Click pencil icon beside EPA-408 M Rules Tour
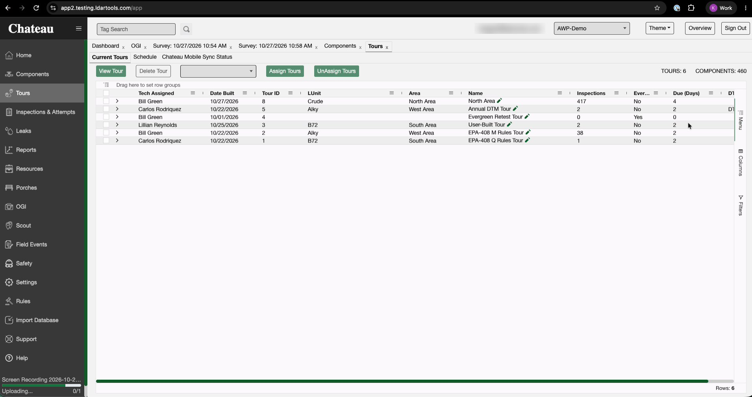This screenshot has height=397, width=752. point(528,132)
